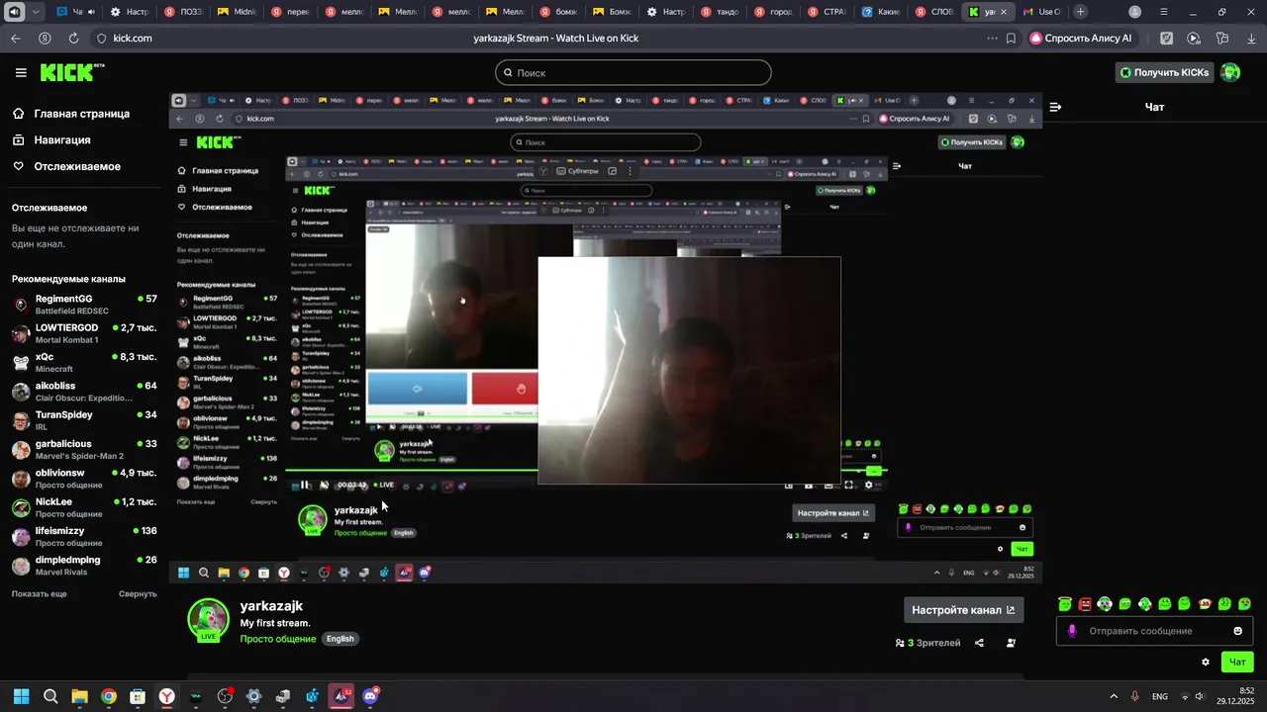The image size is (1267, 712).
Task: Open TuranSpidey recommended channel
Action: click(x=84, y=420)
